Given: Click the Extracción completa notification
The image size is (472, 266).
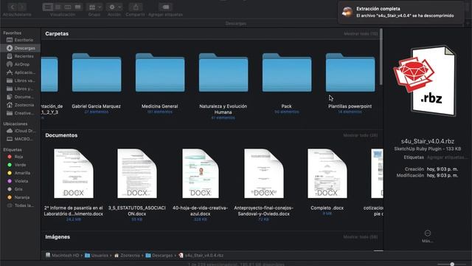Looking at the screenshot, I should [x=401, y=12].
